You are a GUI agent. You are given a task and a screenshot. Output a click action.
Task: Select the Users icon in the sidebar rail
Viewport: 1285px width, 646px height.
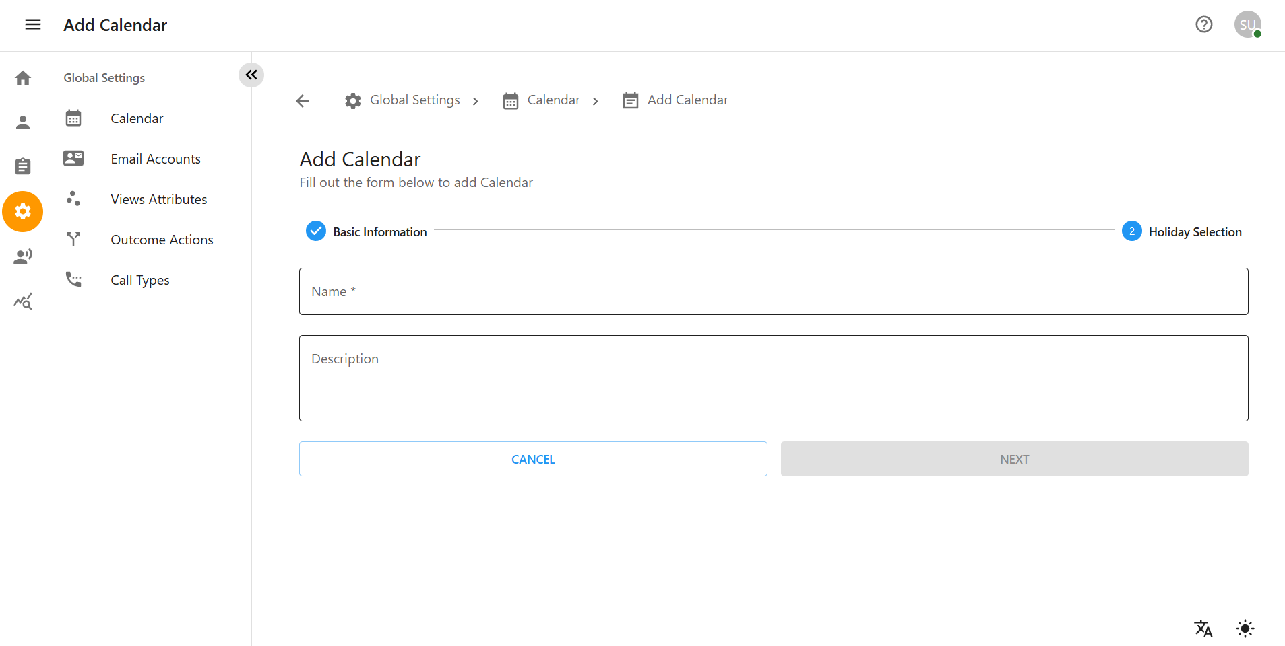click(x=22, y=122)
